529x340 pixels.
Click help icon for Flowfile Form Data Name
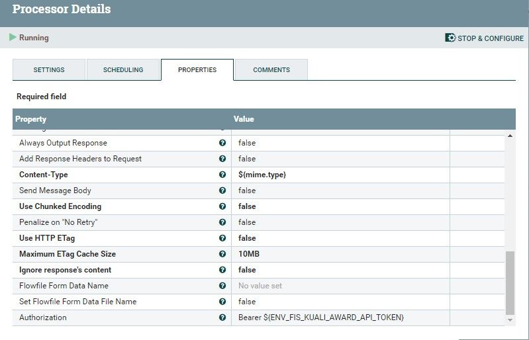(x=222, y=286)
